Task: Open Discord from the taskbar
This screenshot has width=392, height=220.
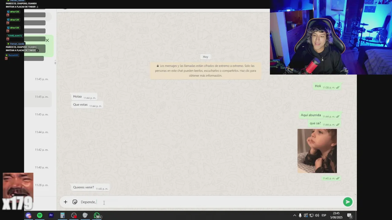Action: pyautogui.click(x=28, y=216)
